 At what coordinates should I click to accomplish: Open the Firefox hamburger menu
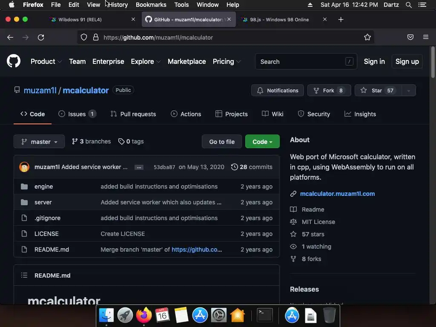coord(425,37)
